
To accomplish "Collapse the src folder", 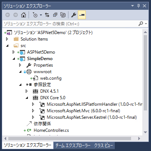I will (x=7, y=46).
